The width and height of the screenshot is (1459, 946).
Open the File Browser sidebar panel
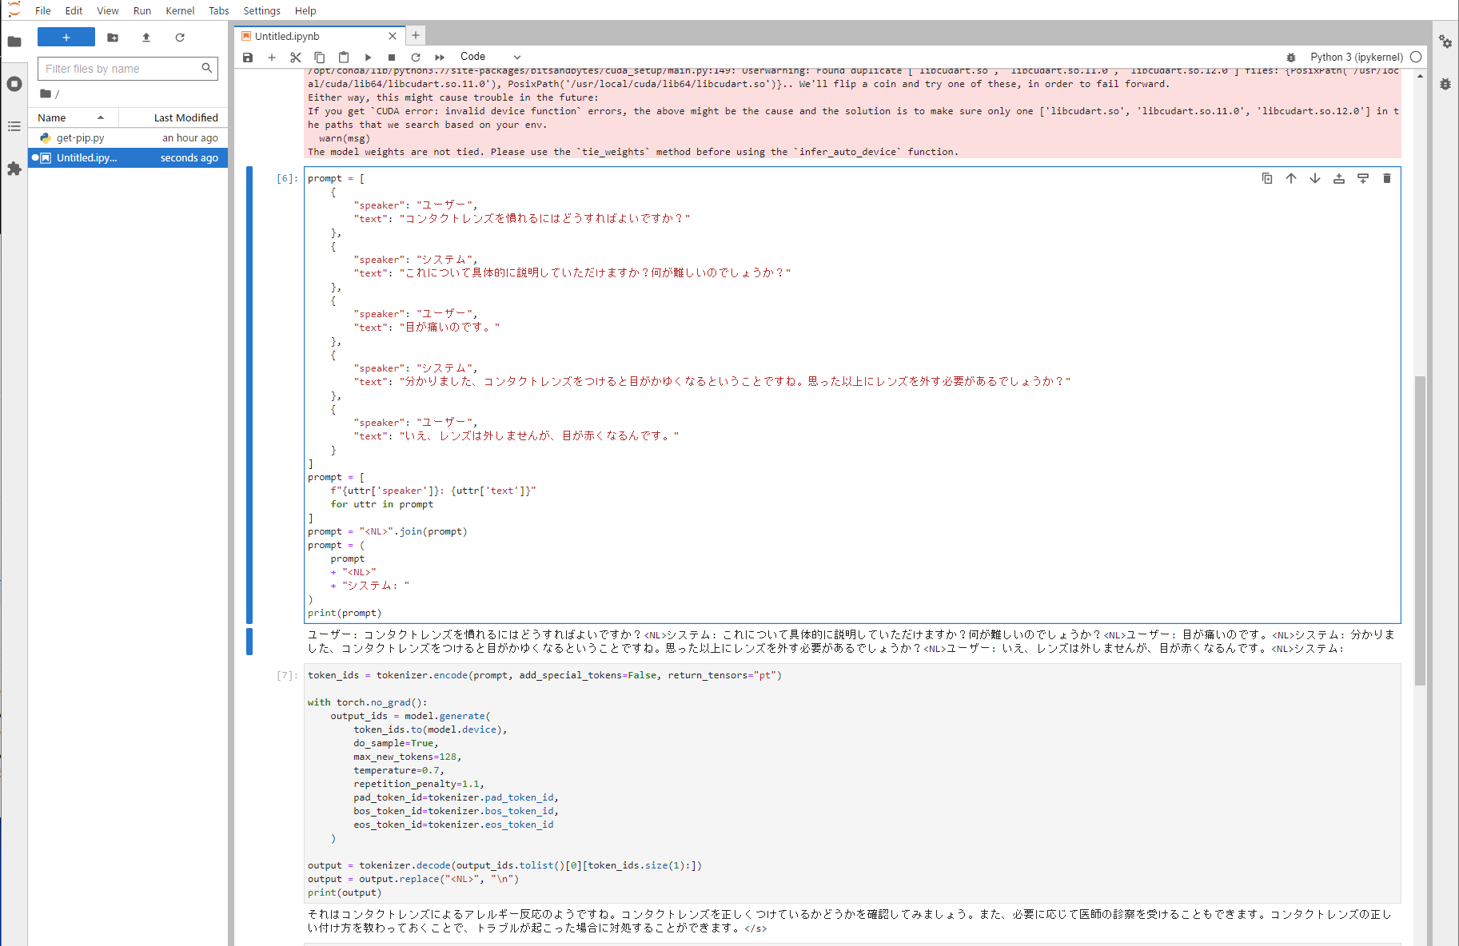(14, 42)
